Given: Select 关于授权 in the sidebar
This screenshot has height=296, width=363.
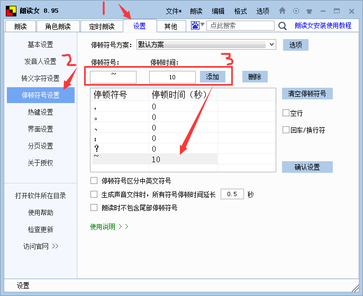Looking at the screenshot, I should click(41, 163).
